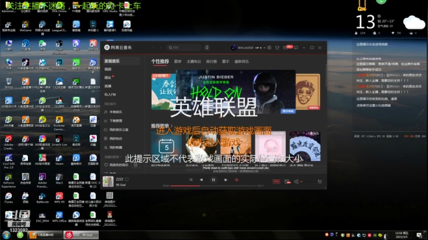The width and height of the screenshot is (428, 240).
Task: Open Photoshop desktop shortcut
Action: (59, 65)
